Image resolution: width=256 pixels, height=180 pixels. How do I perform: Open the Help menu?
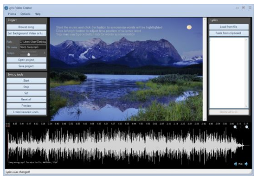[x=37, y=14]
